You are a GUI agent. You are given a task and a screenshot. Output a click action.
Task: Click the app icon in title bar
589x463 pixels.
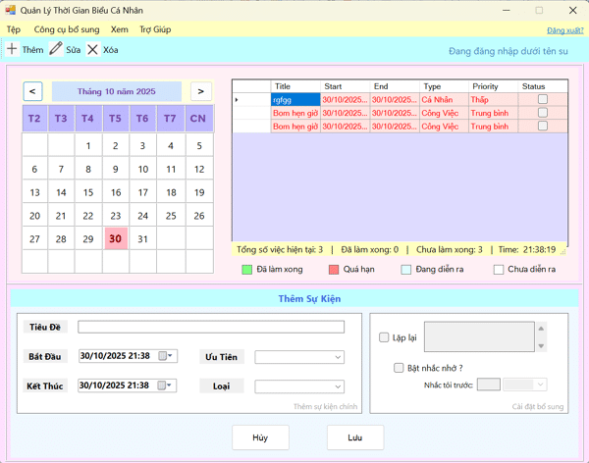pyautogui.click(x=10, y=10)
